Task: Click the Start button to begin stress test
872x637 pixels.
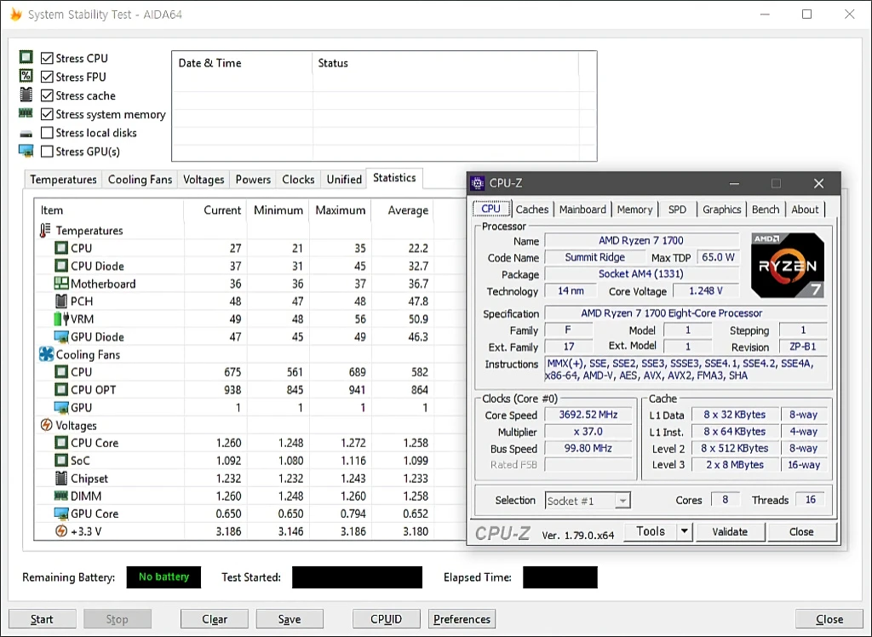Action: [43, 619]
